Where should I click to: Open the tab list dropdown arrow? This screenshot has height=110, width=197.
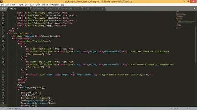[x=195, y=9]
